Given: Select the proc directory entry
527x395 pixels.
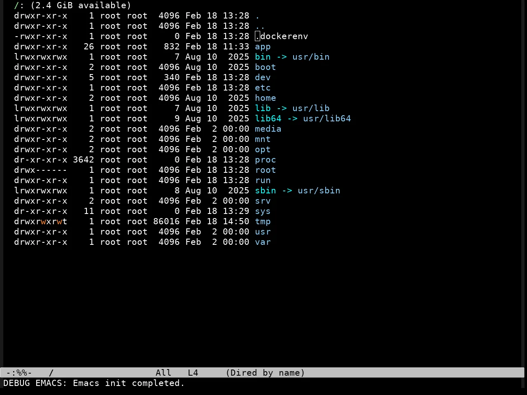Looking at the screenshot, I should (x=266, y=160).
